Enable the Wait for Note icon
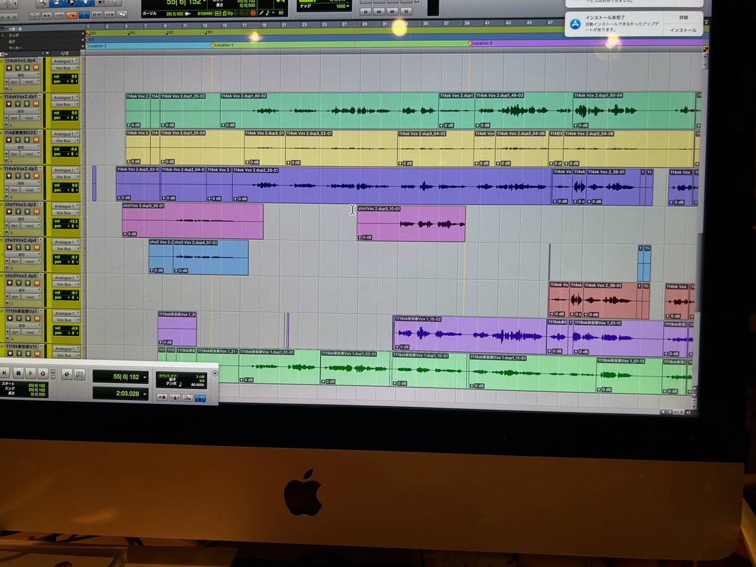Image resolution: width=756 pixels, height=567 pixels. (162, 398)
